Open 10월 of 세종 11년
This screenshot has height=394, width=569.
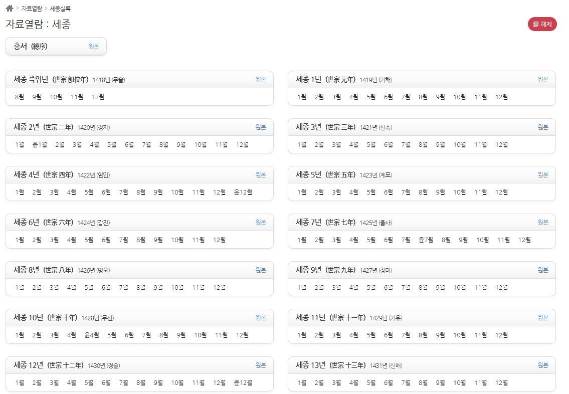click(459, 335)
